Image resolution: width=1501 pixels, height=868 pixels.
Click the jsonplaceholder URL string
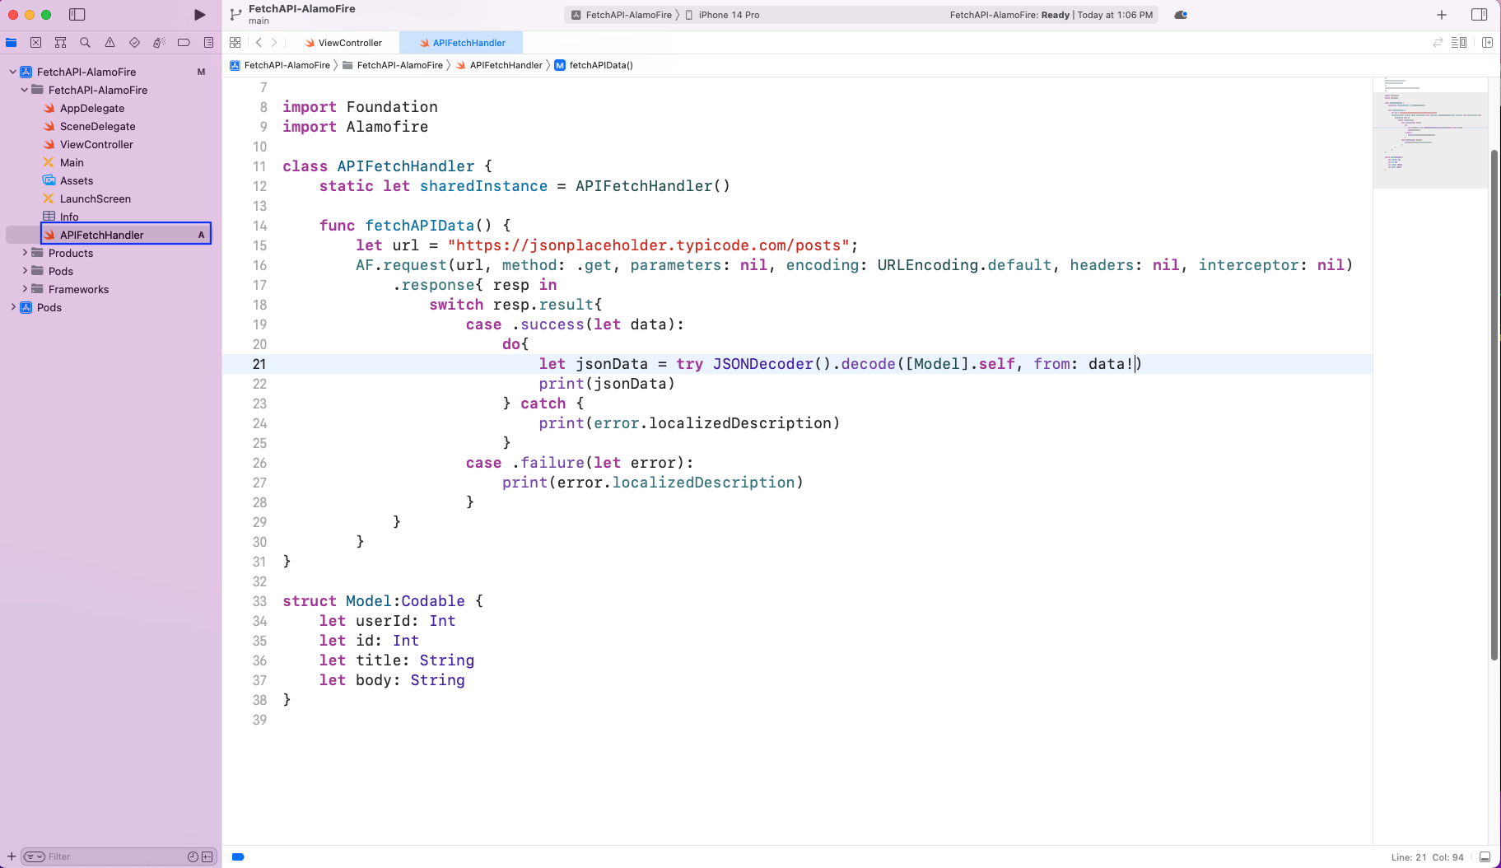(649, 245)
